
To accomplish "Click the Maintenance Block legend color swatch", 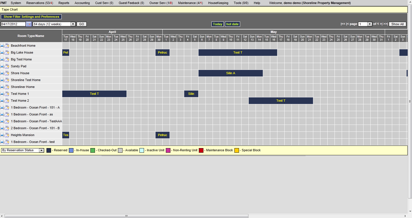I will point(201,150).
